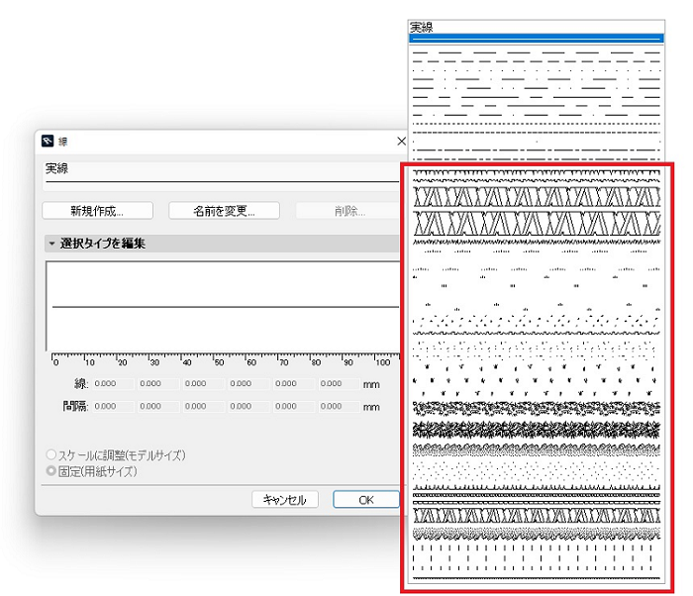Click the first 間隔 value field

tap(114, 406)
